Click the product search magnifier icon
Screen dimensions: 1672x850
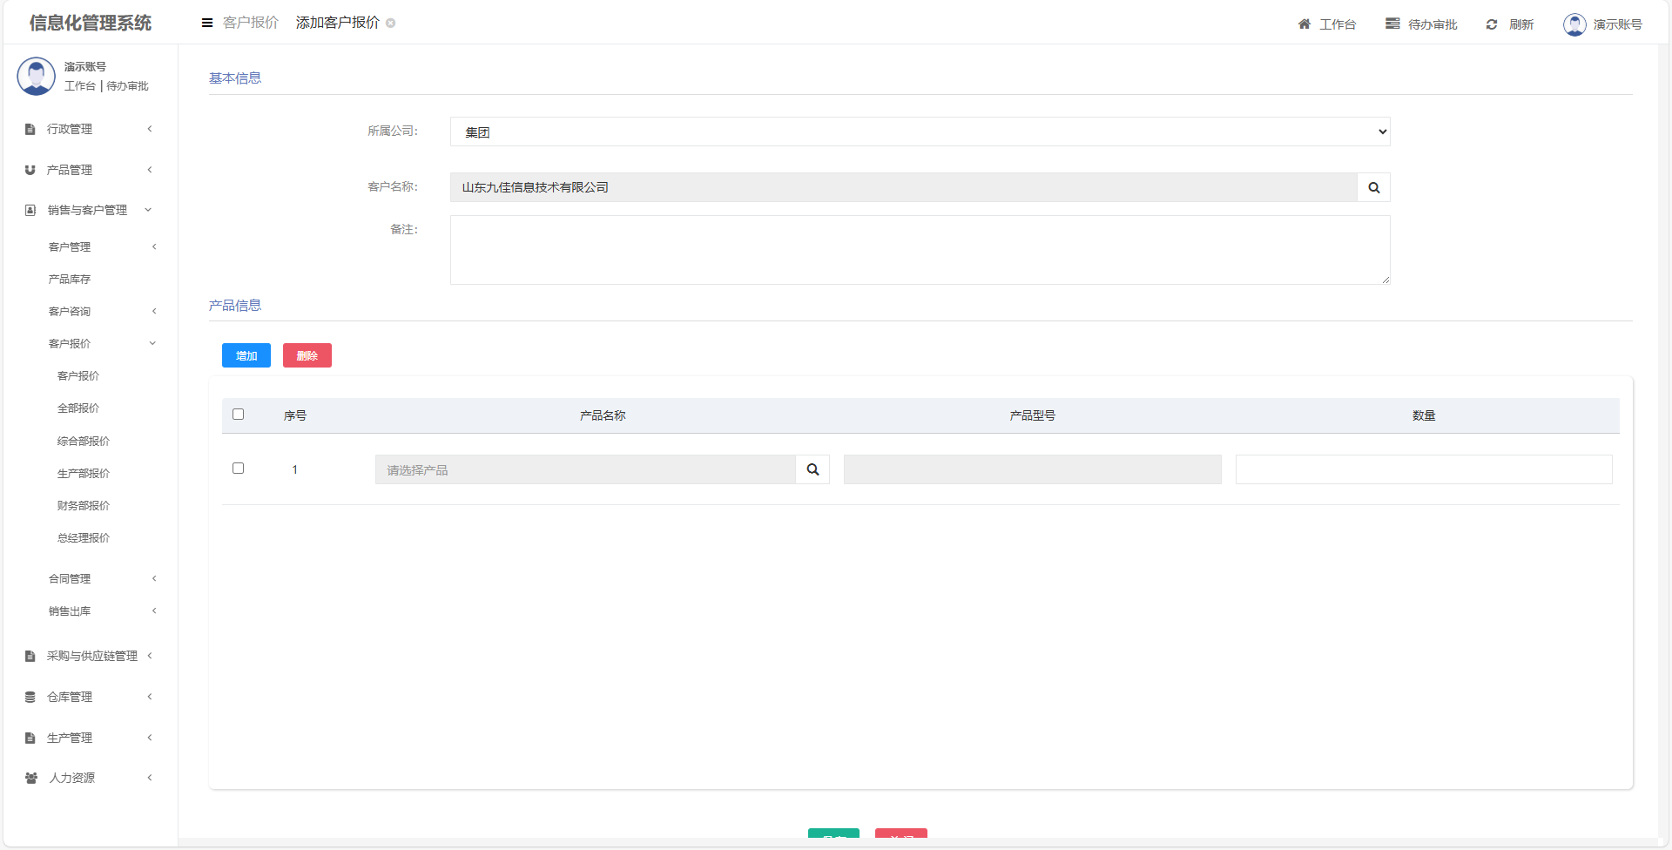(x=812, y=469)
